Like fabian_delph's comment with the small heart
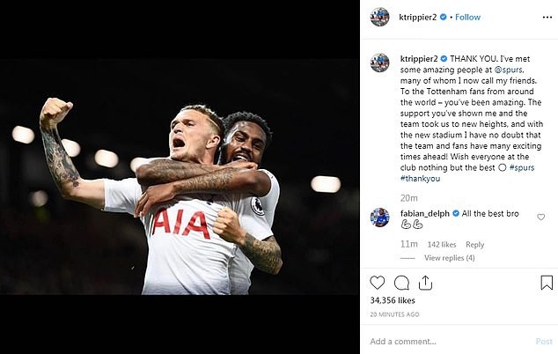 coord(541,217)
